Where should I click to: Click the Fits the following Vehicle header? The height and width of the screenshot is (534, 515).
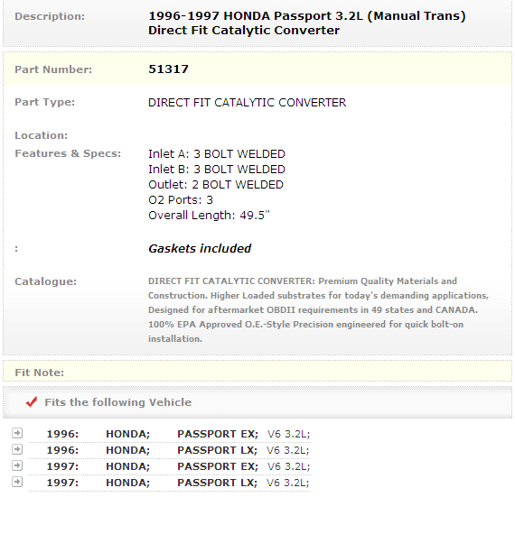[118, 402]
